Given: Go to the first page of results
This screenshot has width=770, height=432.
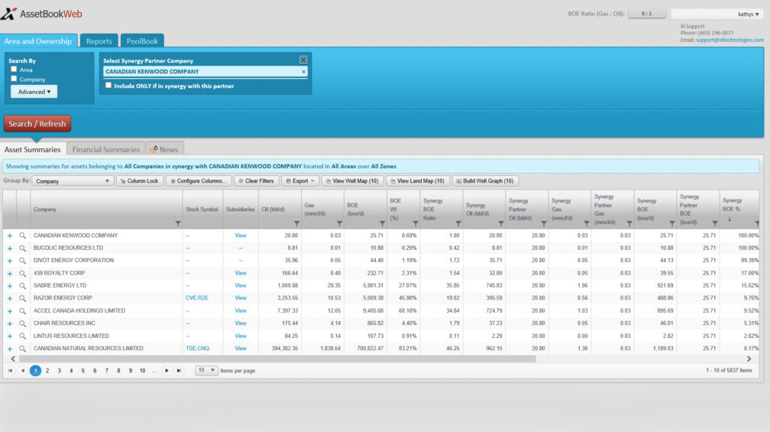Looking at the screenshot, I should (11, 371).
